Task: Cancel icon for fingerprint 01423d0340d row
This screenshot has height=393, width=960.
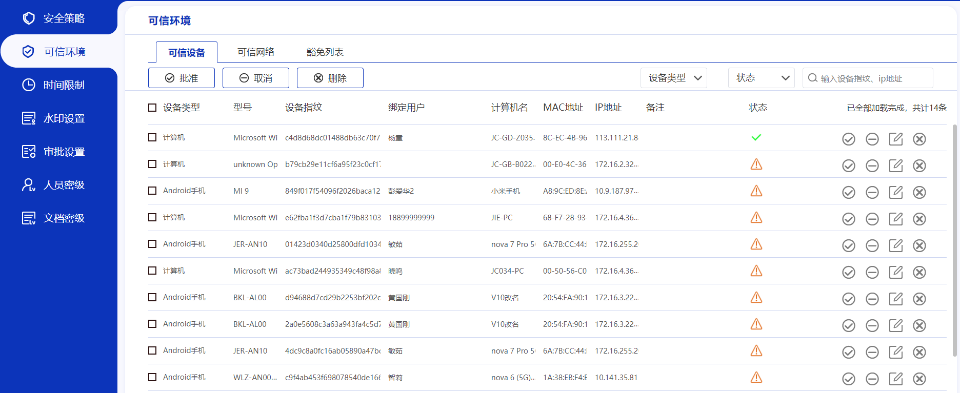Action: [x=872, y=245]
